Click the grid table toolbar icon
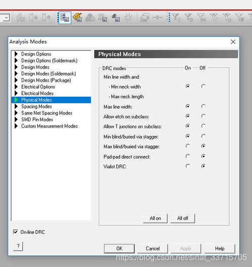Viewport: 252px width, 267px height. 103,18
